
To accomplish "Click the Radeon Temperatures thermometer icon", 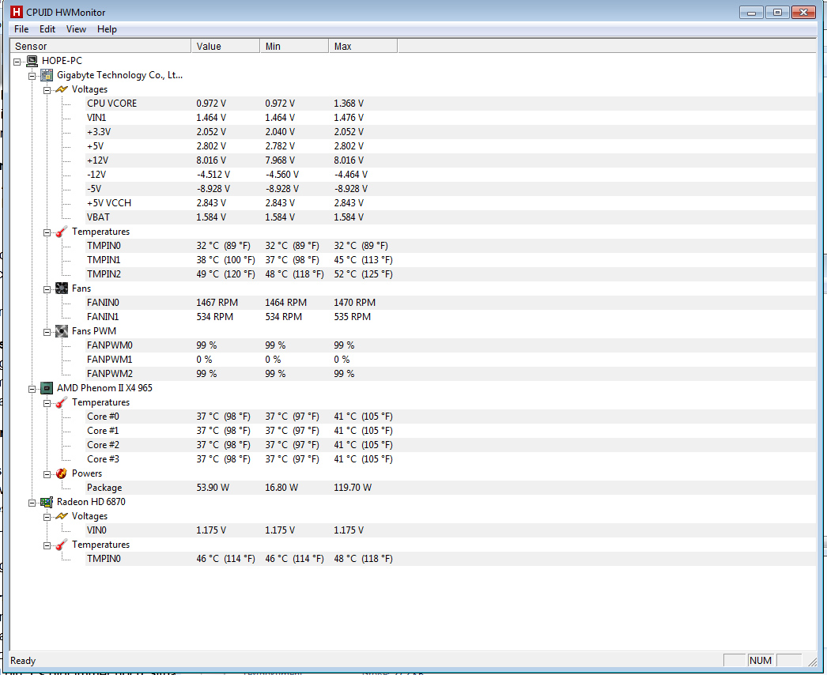I will tap(62, 545).
